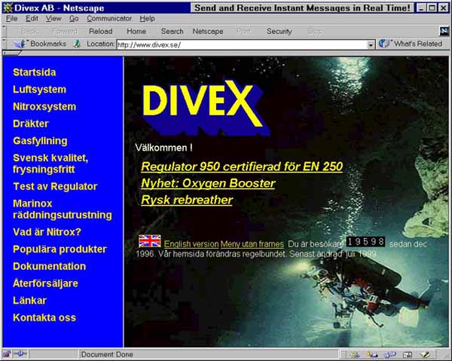The height and width of the screenshot is (361, 452).
Task: Switch to the English version link
Action: pos(191,244)
